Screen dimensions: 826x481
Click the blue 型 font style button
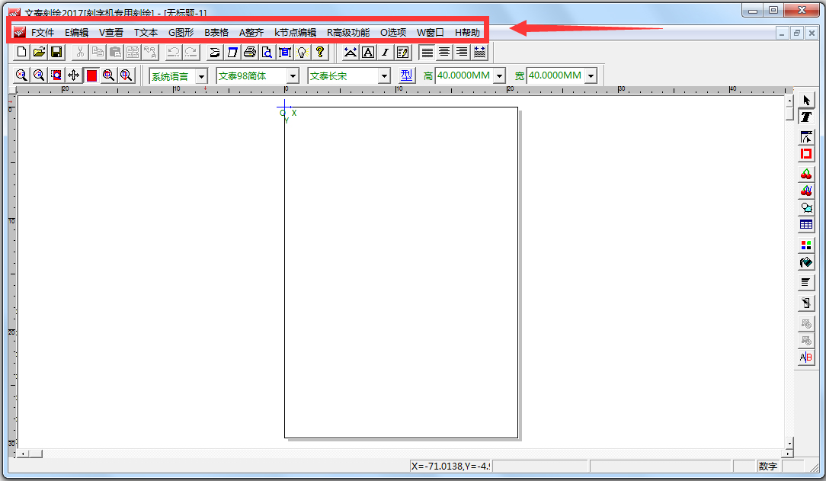coord(406,75)
